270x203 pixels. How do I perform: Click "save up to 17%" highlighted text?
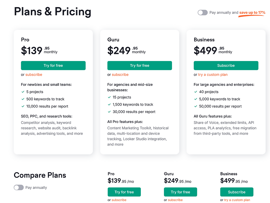pyautogui.click(x=251, y=12)
